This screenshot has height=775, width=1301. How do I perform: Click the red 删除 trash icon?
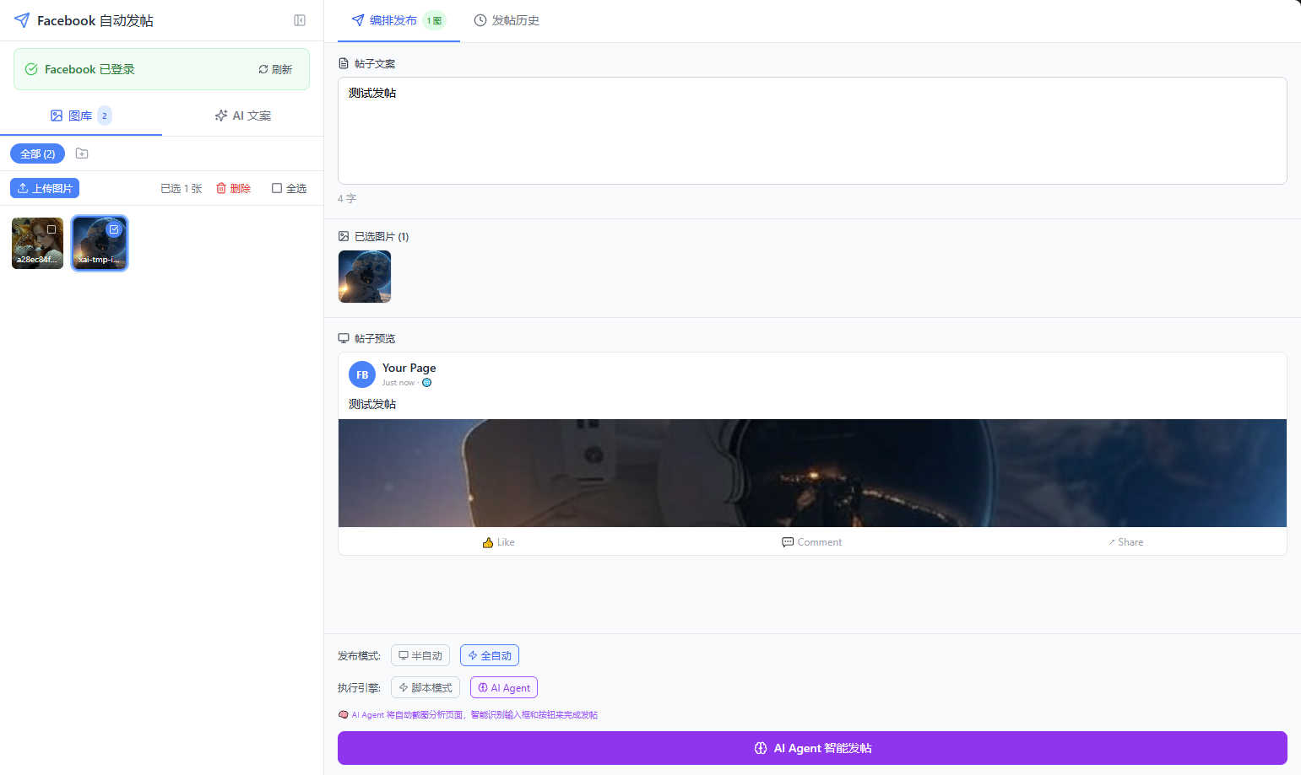pyautogui.click(x=221, y=188)
